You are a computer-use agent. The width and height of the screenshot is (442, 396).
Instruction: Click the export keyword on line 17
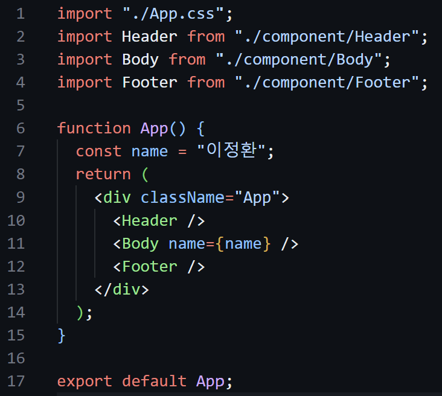tap(85, 382)
